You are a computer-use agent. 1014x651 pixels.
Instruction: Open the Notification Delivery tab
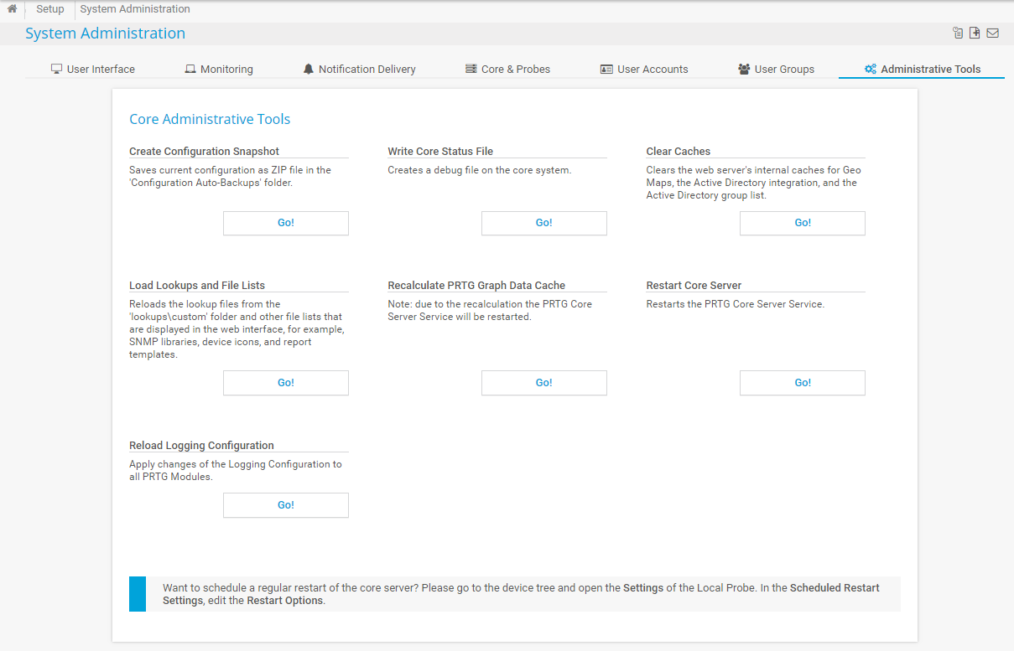pyautogui.click(x=359, y=70)
